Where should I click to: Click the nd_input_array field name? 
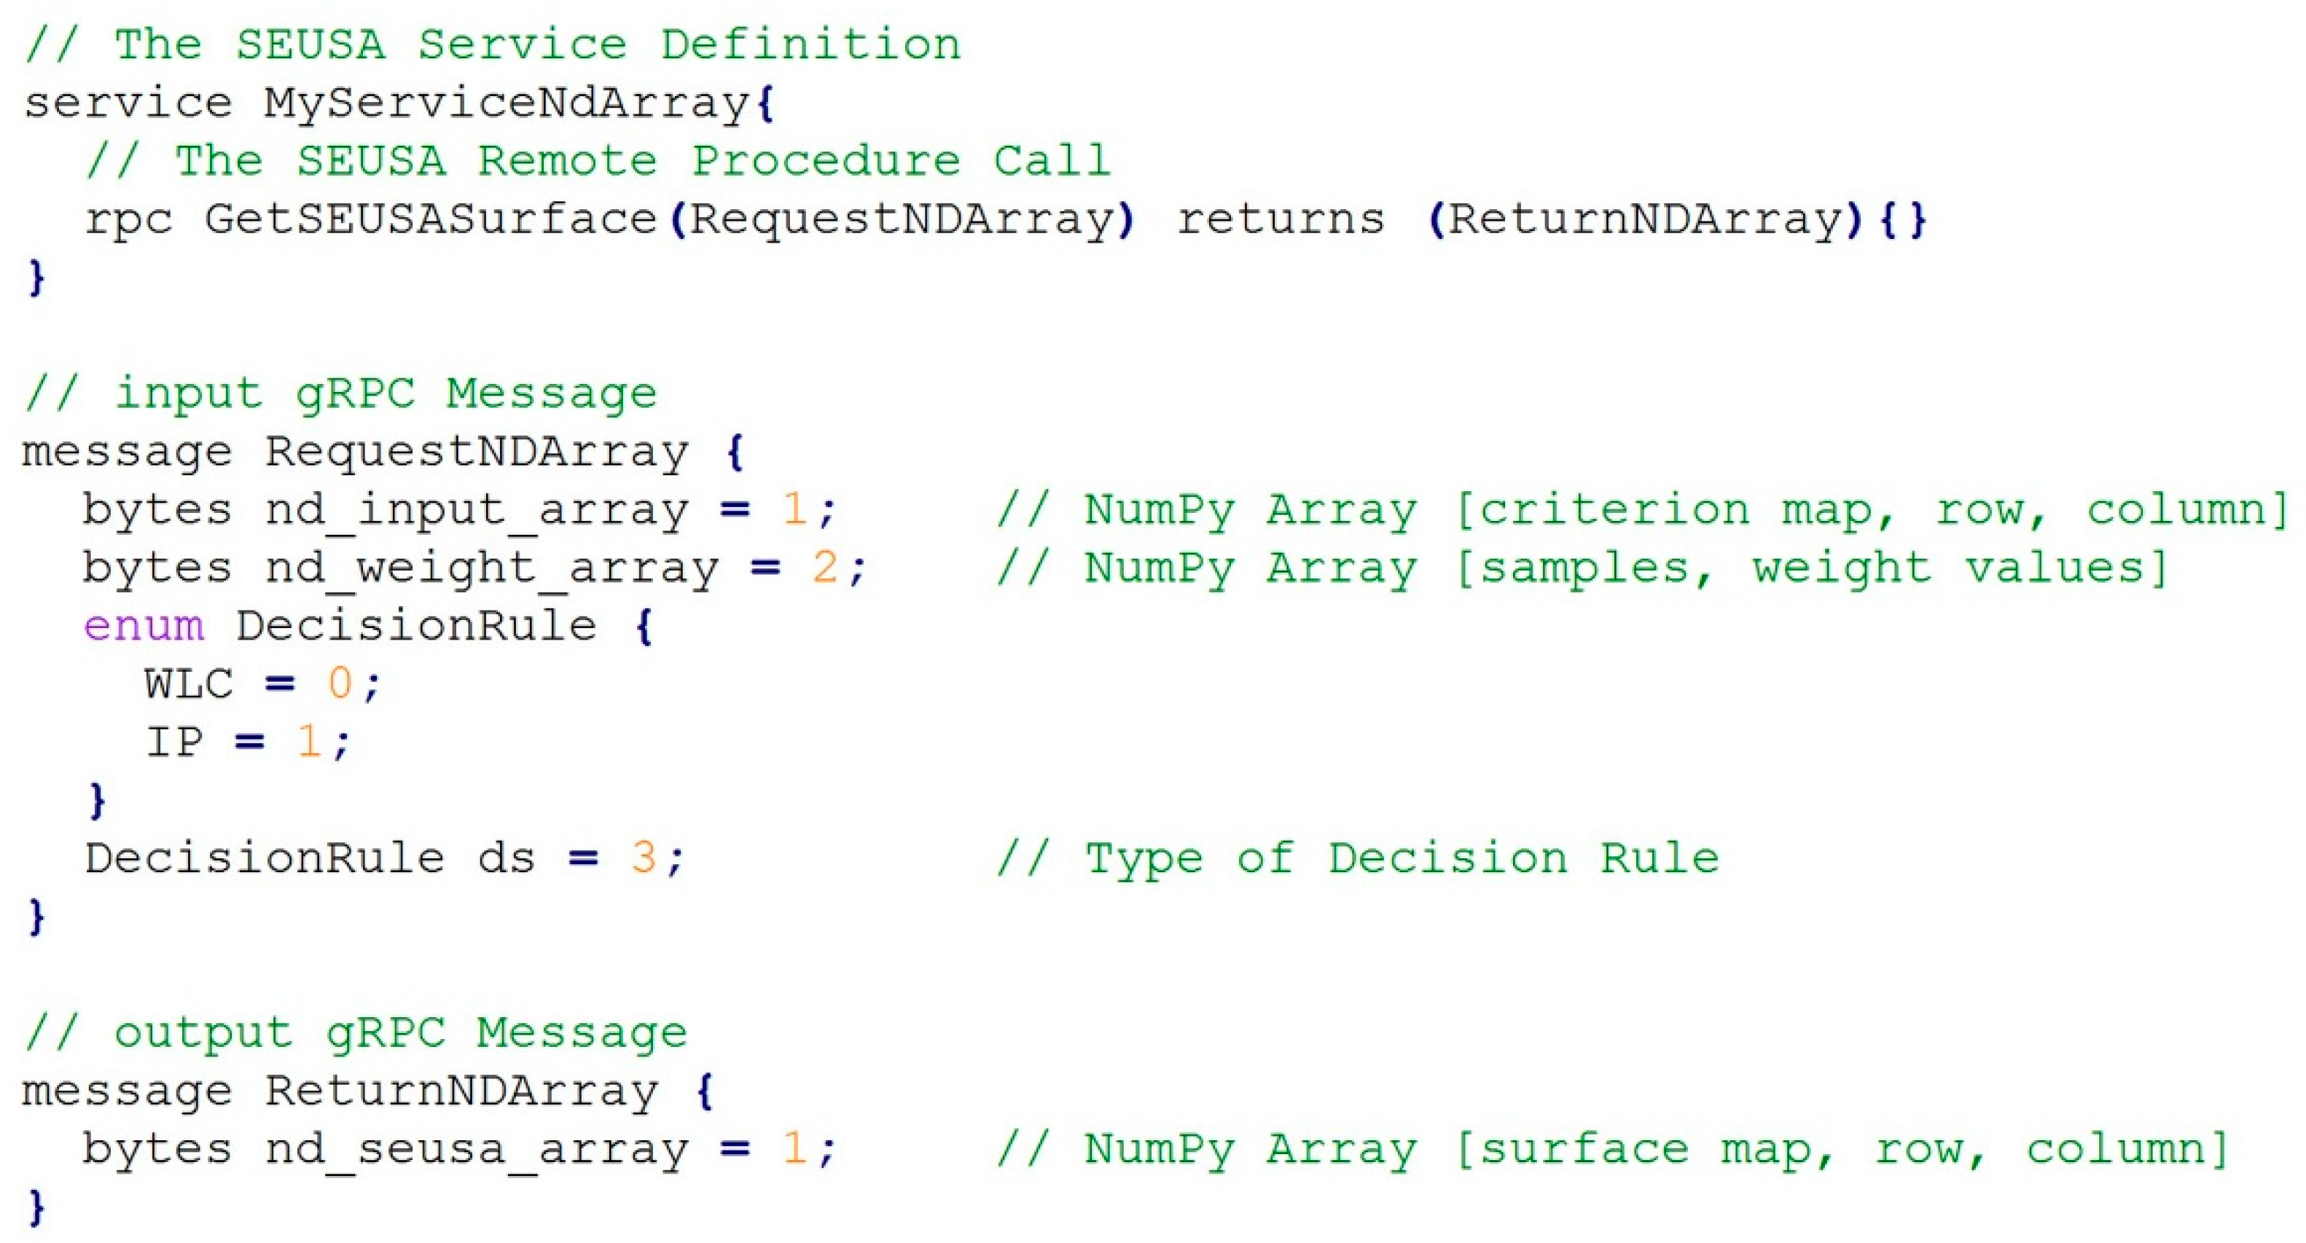(x=476, y=510)
